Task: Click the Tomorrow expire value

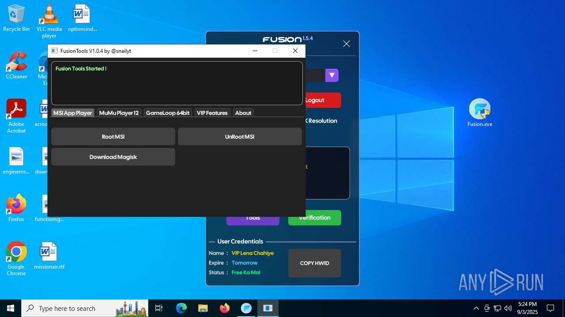Action: 245,263
